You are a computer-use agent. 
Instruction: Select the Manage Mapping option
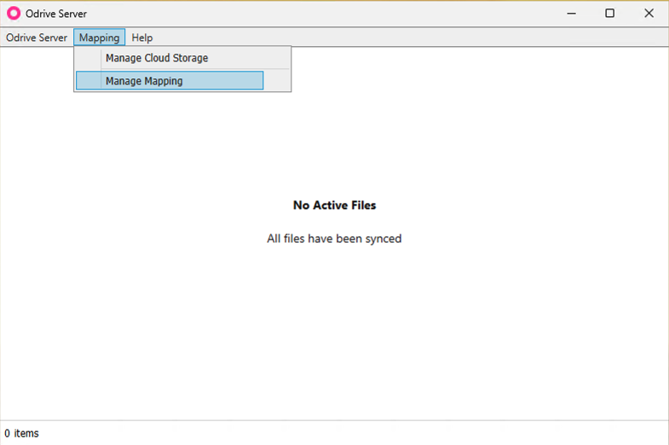pos(170,81)
